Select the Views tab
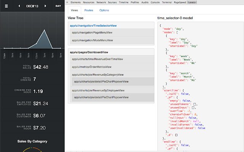Image resolution: width=244 pixels, height=152 pixels. [74, 10]
